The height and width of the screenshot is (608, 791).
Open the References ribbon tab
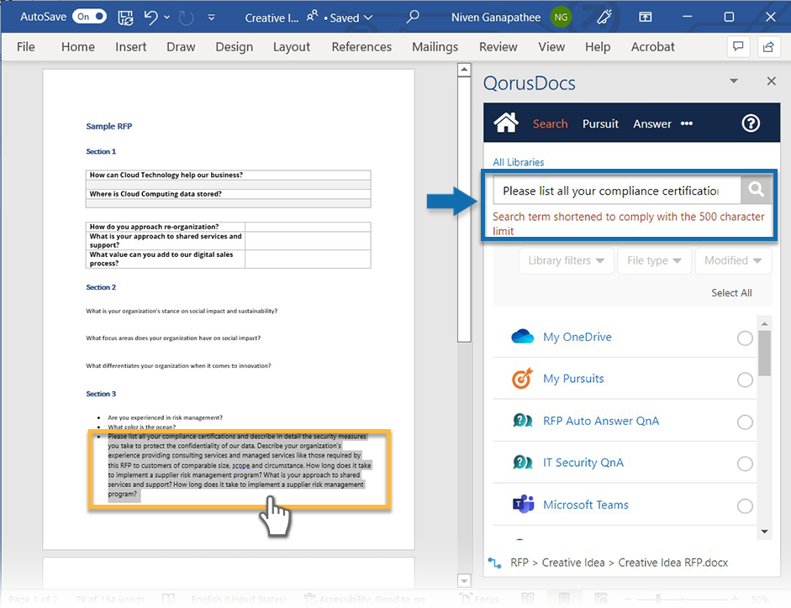[x=361, y=47]
